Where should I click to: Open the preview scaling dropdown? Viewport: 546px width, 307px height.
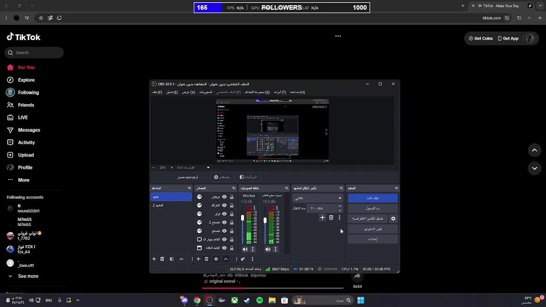[193, 168]
